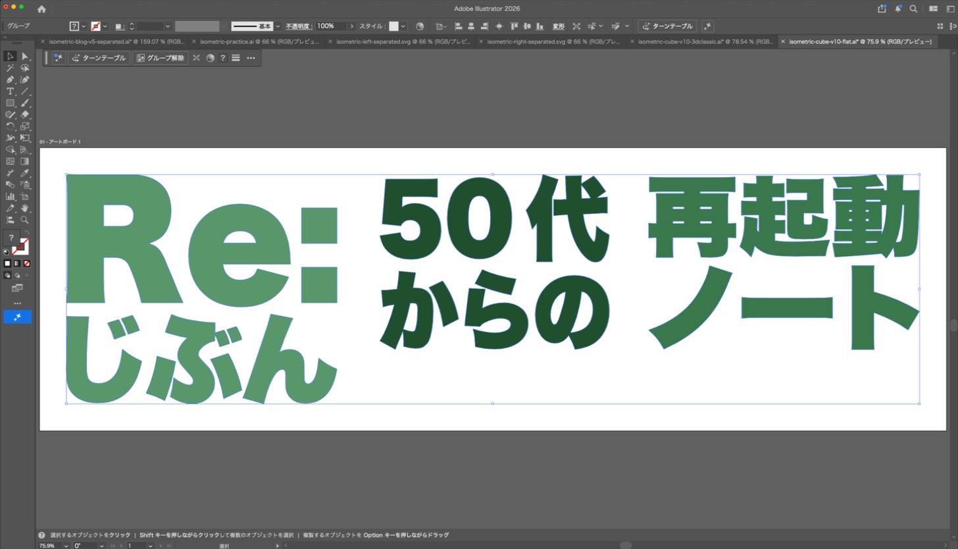Set fill to Color mode
Image resolution: width=958 pixels, height=549 pixels.
click(x=8, y=263)
